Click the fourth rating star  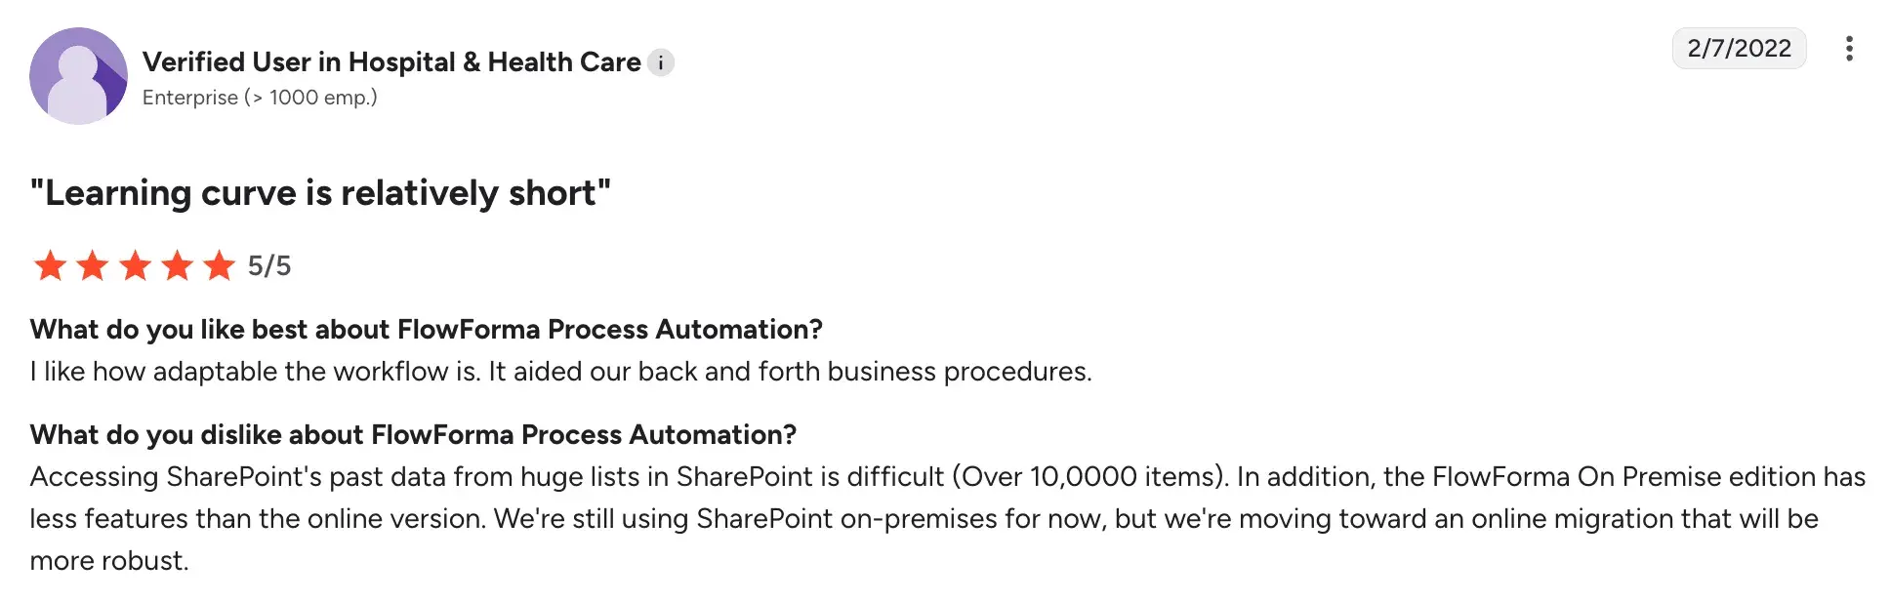[x=177, y=265]
